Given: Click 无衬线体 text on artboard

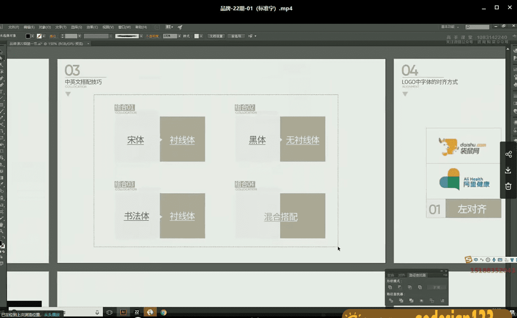Looking at the screenshot, I should click(303, 140).
